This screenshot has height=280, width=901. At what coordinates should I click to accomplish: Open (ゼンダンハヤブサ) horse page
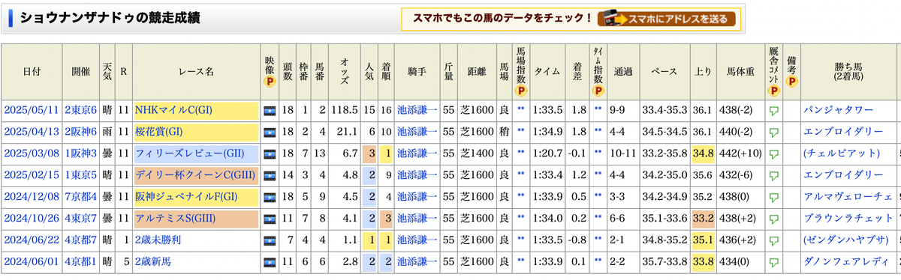(845, 241)
